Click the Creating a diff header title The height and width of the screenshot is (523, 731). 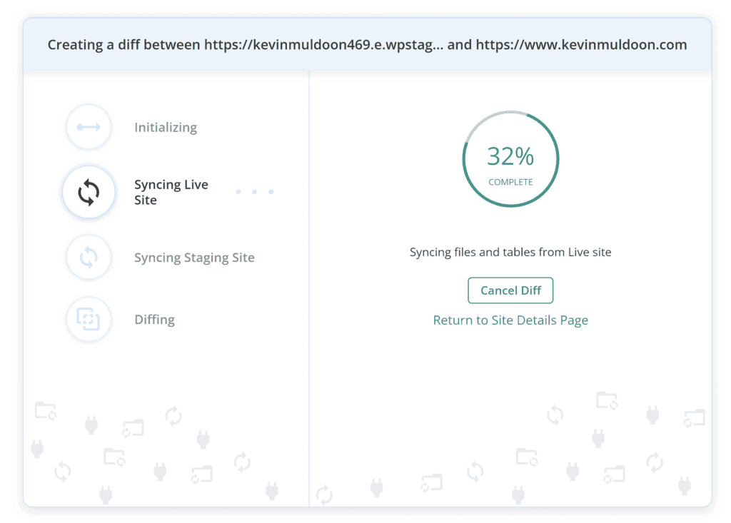pyautogui.click(x=368, y=45)
